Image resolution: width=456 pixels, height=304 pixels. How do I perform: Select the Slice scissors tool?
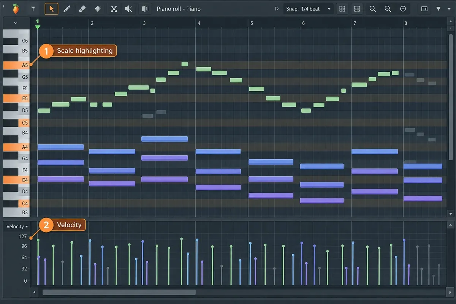tap(114, 9)
